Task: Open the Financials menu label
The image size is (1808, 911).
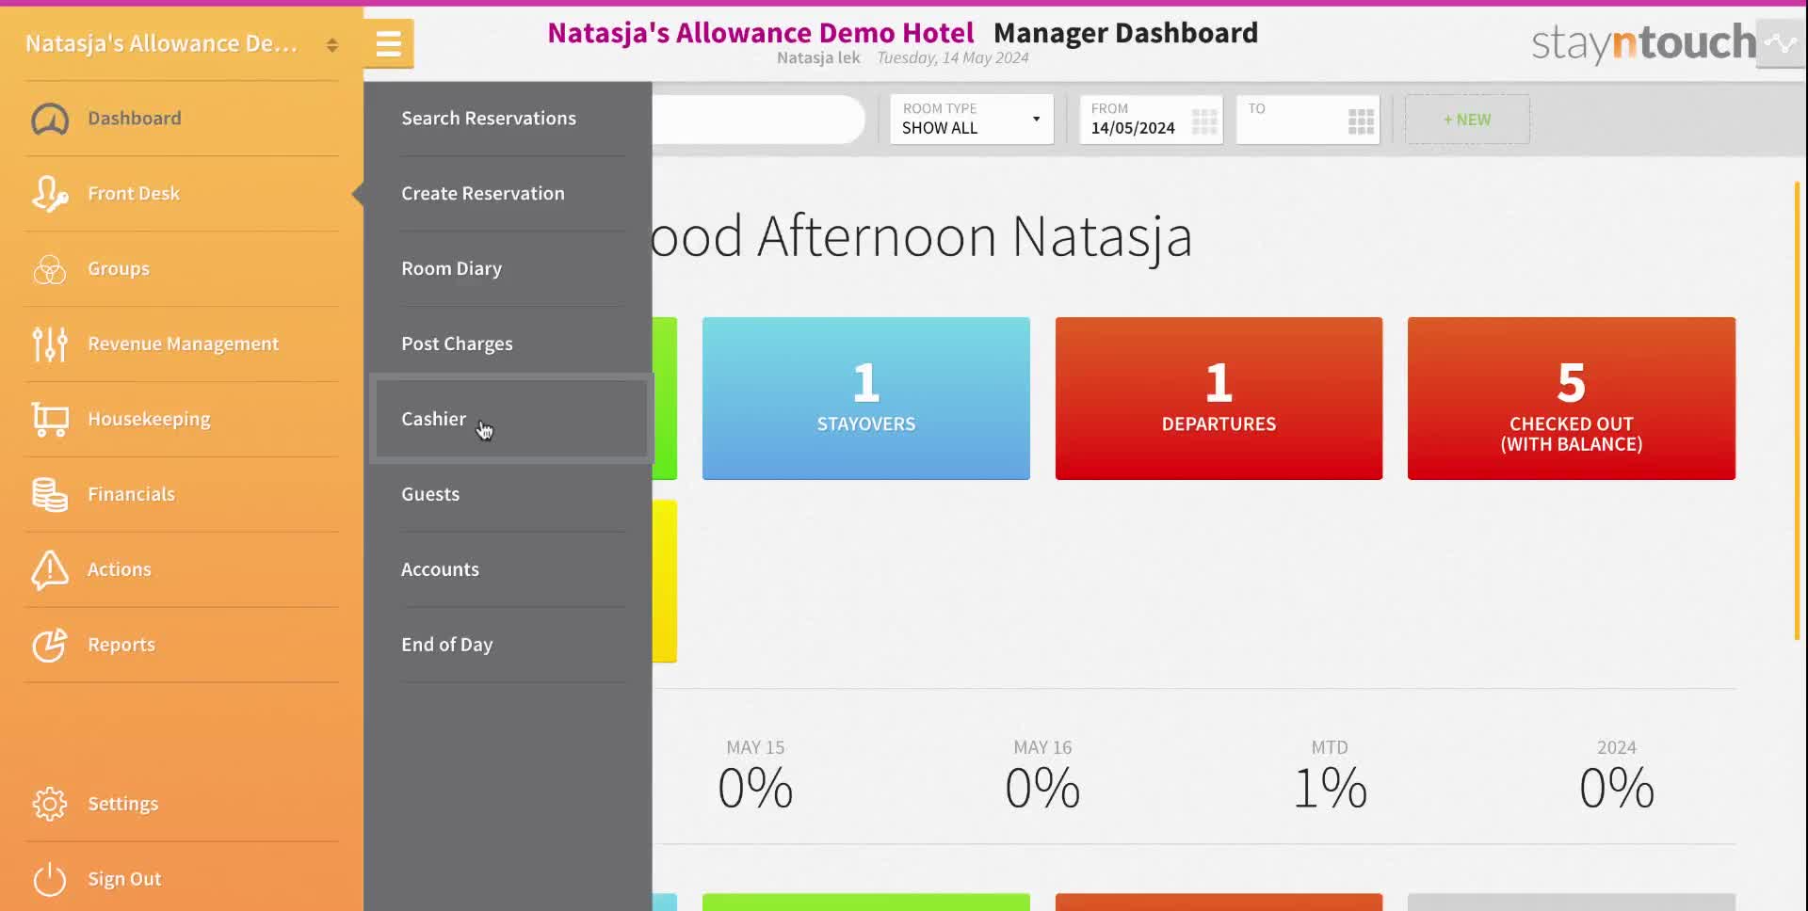Action: click(132, 495)
